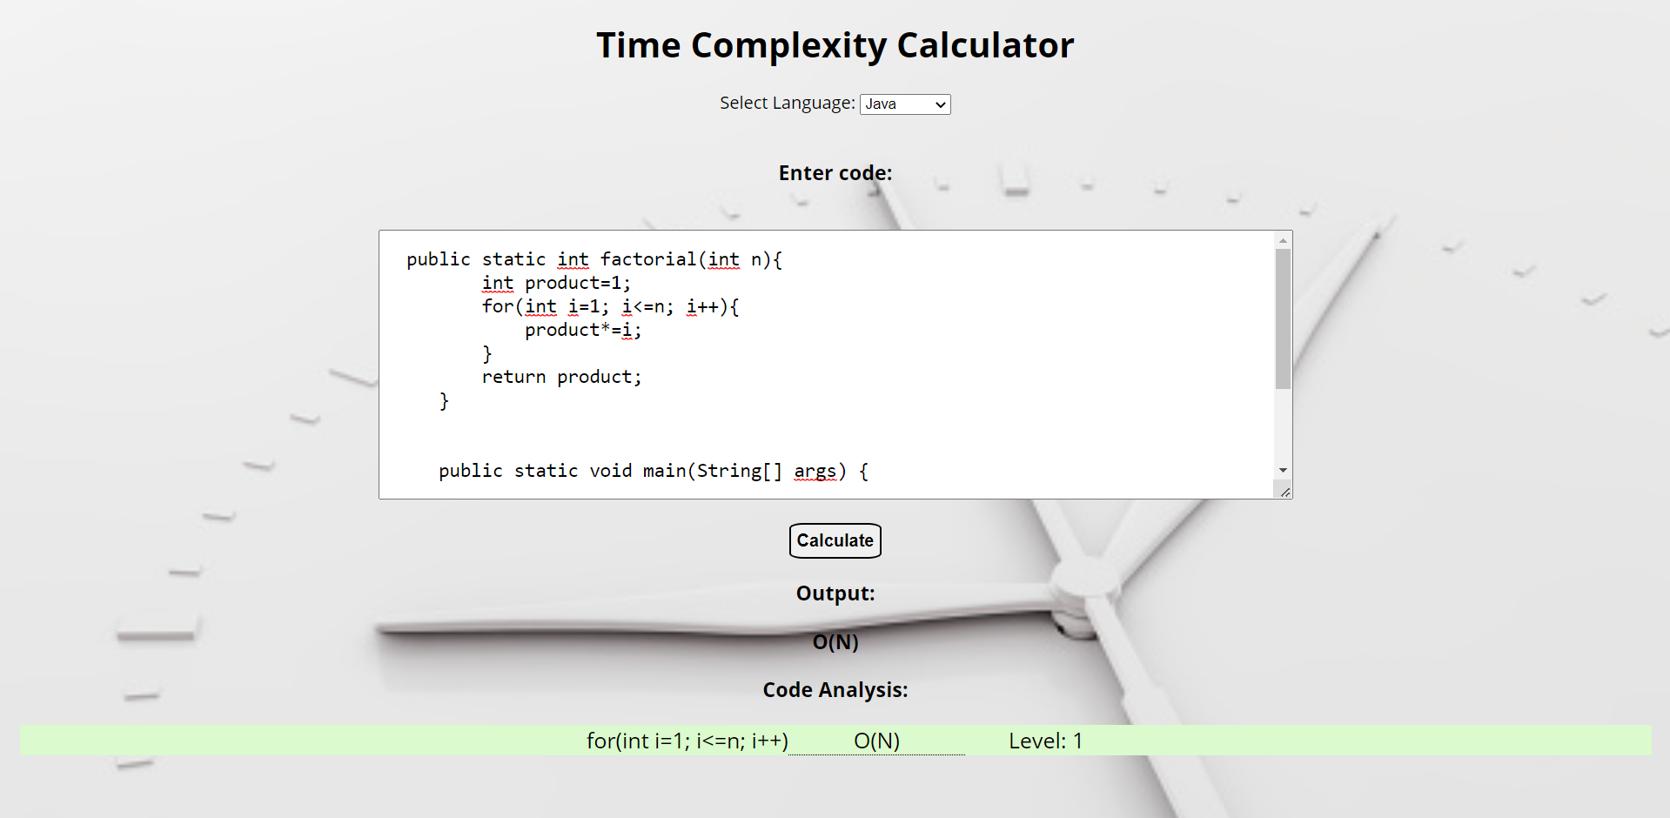
Task: Click the textarea resize handle corner
Action: (x=1284, y=492)
